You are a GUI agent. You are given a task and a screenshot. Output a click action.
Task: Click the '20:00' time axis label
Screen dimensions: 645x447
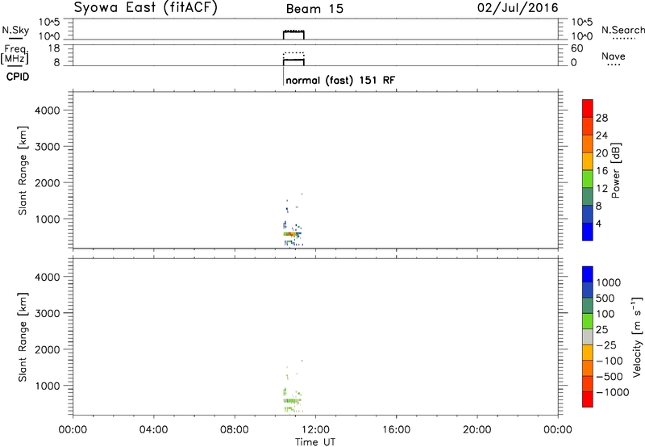click(476, 430)
